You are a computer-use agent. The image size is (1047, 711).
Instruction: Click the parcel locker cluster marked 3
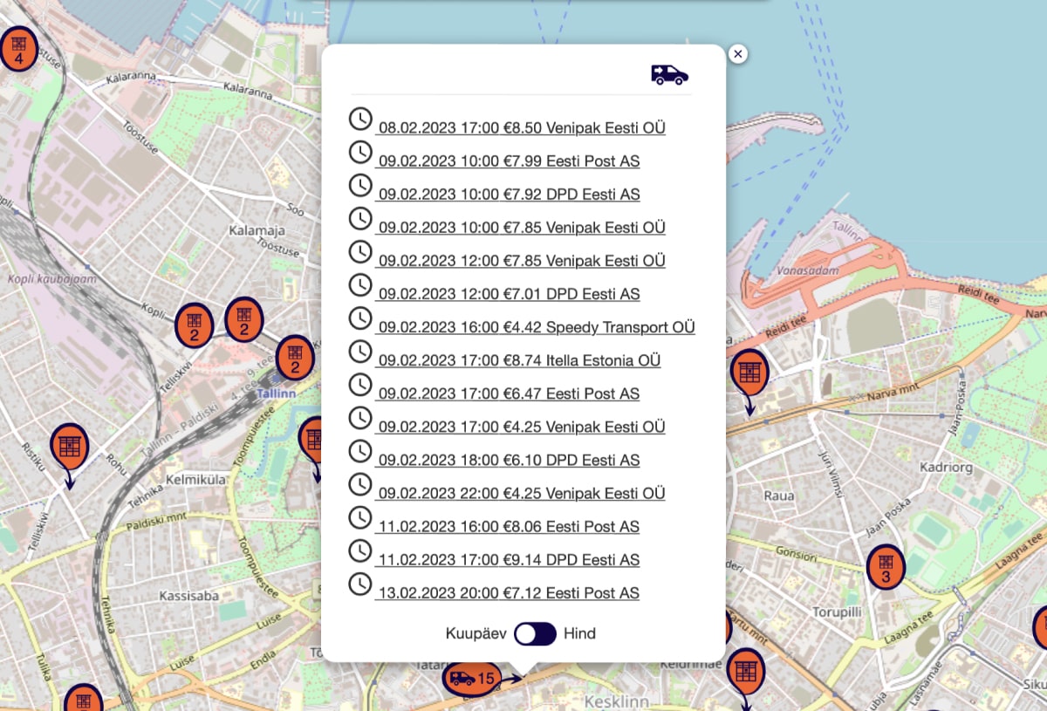[886, 566]
